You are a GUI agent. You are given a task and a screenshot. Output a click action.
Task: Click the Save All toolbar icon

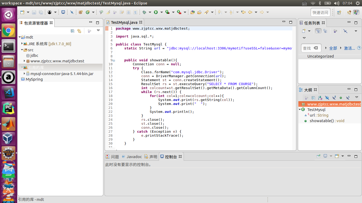[41, 12]
